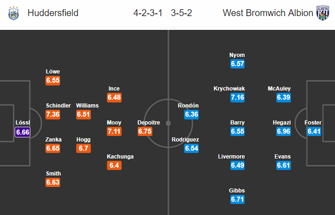Screen dimensions: 335x215
Task: Select goalkeeper Lössl's purple 6.66 rating badge
Action: tap(22, 132)
